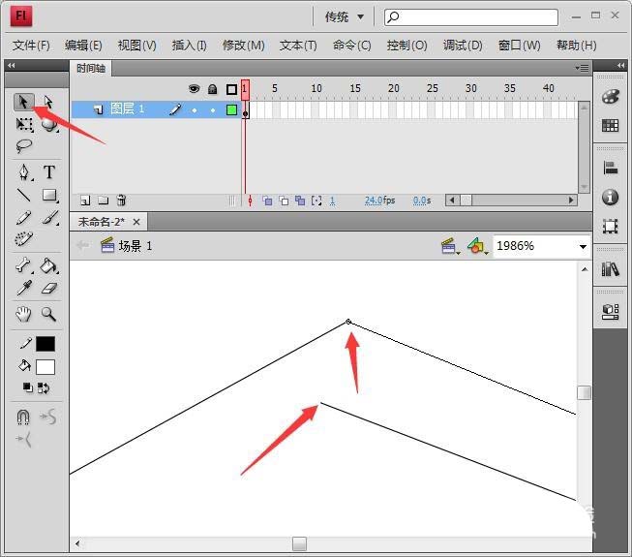Open the Library panel books icon
This screenshot has height=557, width=632.
tap(611, 269)
